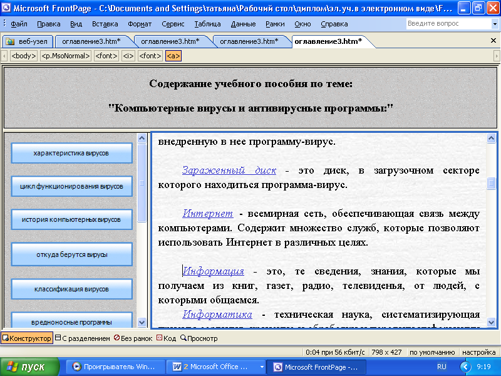Image resolution: width=501 pixels, height=376 pixels.
Task: Open Просмотр preview mode
Action: coord(199,338)
